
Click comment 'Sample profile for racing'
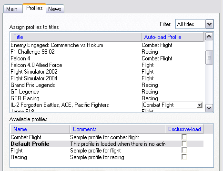point(97,157)
